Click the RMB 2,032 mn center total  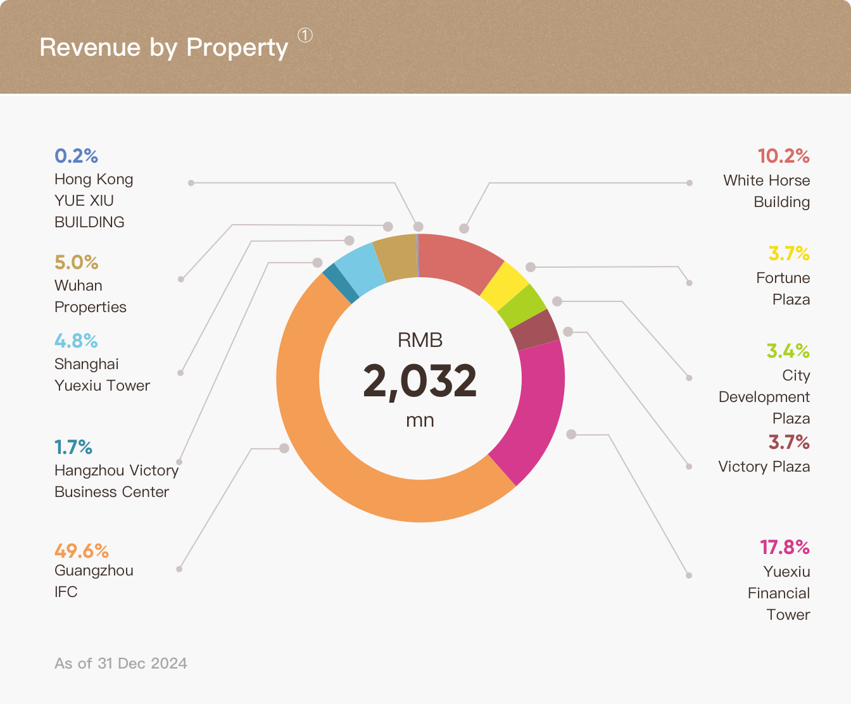point(420,381)
